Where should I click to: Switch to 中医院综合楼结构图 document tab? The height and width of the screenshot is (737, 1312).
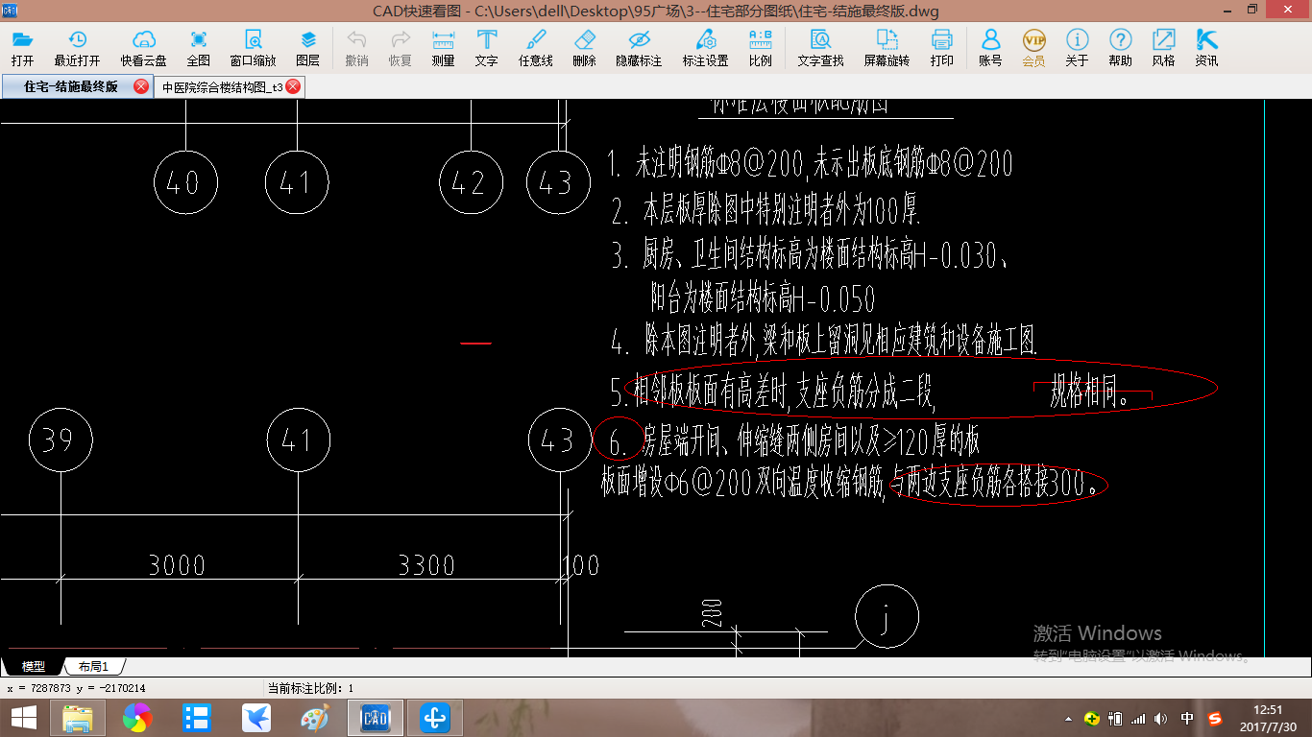tap(222, 86)
